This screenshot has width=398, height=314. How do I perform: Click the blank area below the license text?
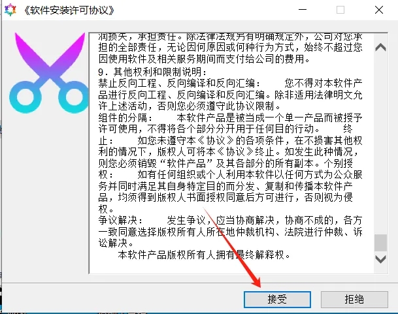[x=231, y=267]
